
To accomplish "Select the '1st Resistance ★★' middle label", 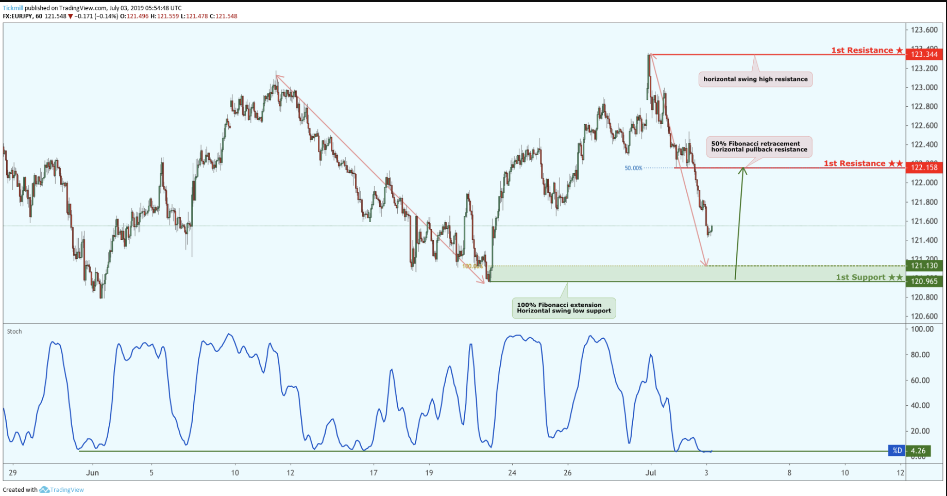I will coord(863,163).
